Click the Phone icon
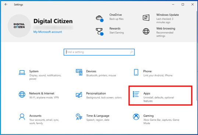The height and width of the screenshot is (135, 198). pos(136,72)
